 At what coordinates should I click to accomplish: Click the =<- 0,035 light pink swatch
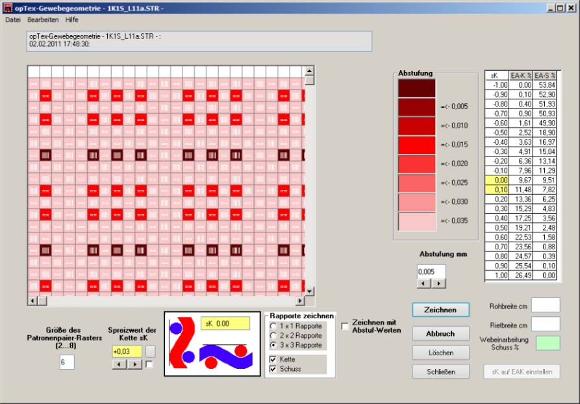point(417,221)
